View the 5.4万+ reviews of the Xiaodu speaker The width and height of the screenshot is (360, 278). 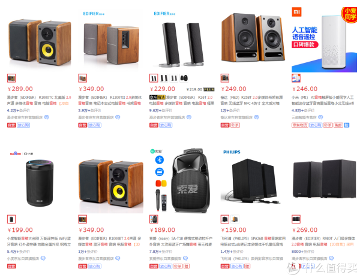coord(19,252)
